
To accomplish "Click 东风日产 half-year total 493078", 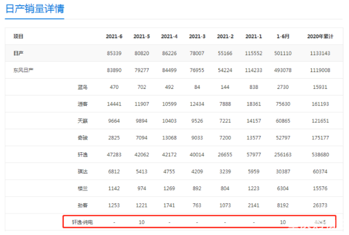I will [x=283, y=70].
